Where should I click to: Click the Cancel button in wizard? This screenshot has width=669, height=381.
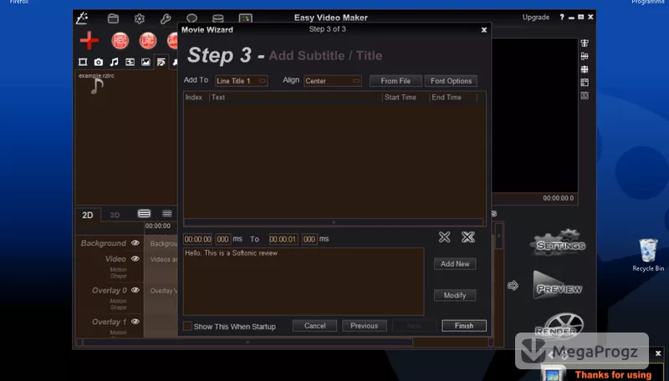[x=315, y=326]
